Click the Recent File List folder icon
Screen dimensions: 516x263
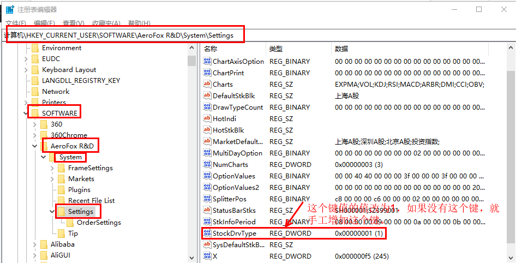coord(61,201)
